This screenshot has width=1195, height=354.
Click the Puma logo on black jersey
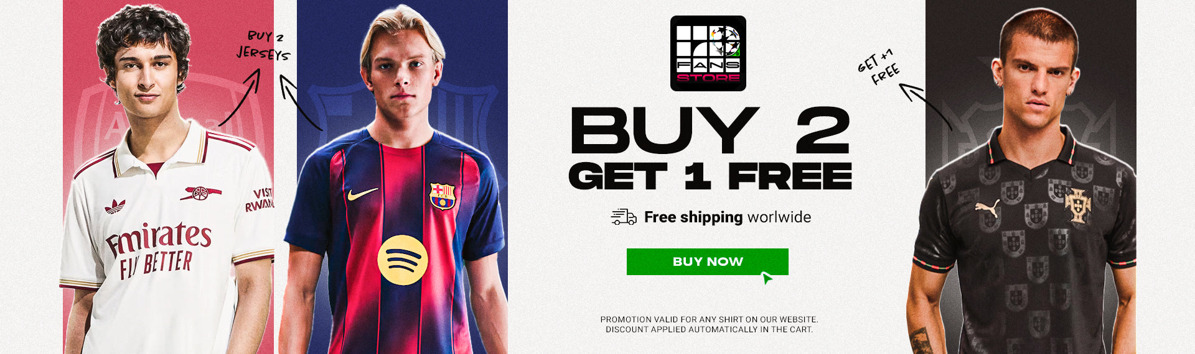coord(987,207)
